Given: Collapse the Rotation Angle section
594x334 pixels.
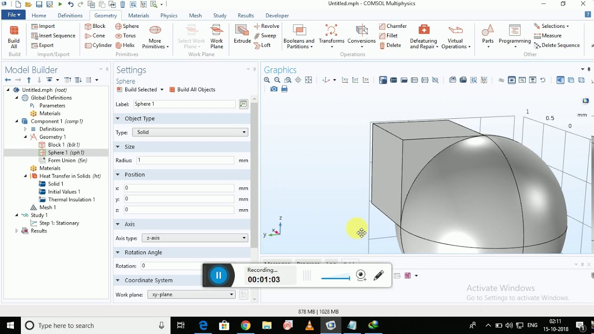Looking at the screenshot, I should click(118, 252).
